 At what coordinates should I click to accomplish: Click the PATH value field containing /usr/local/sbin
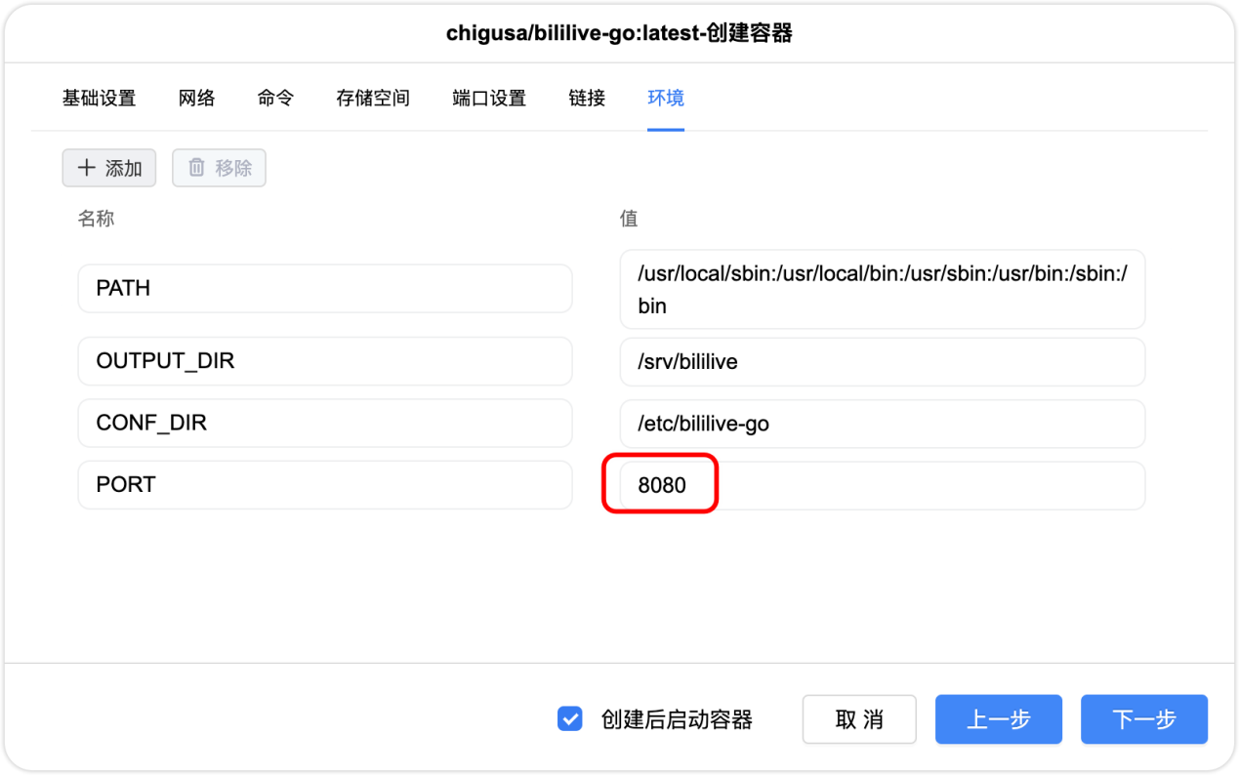(882, 289)
